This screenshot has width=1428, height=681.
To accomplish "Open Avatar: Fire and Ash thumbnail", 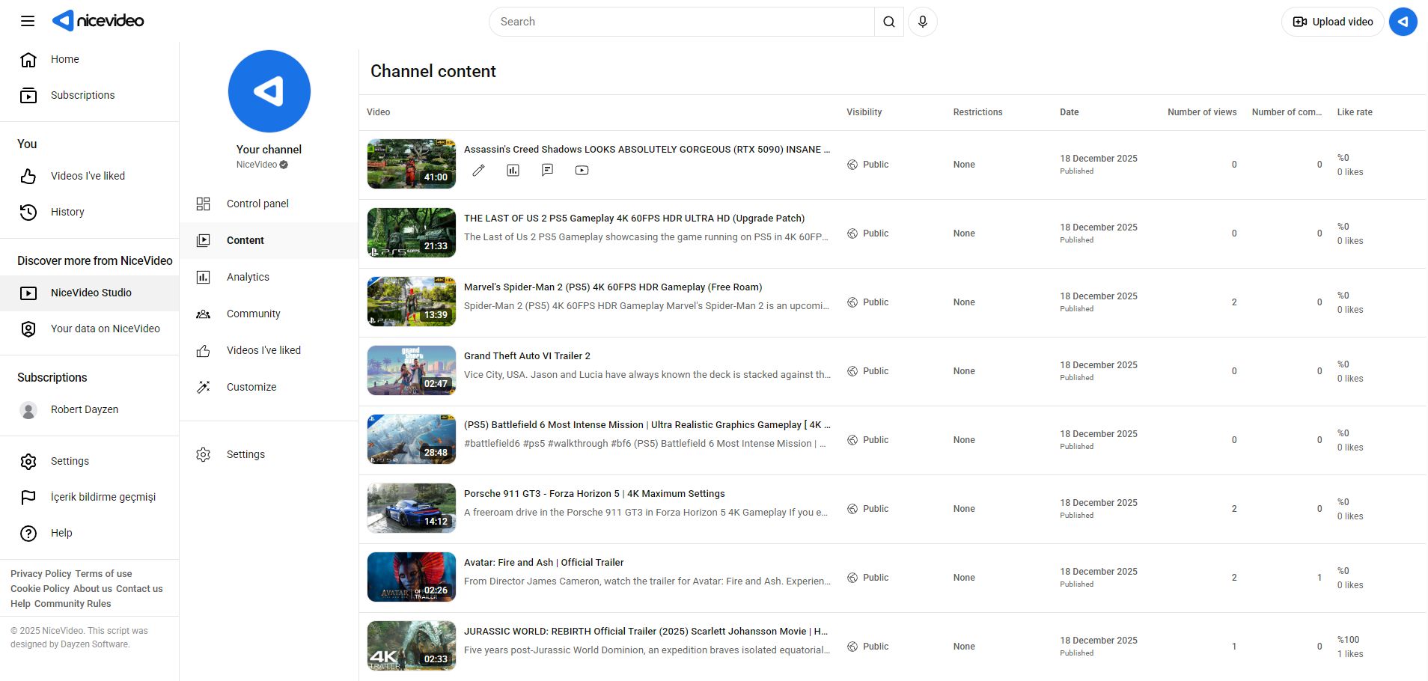I will click(x=412, y=577).
